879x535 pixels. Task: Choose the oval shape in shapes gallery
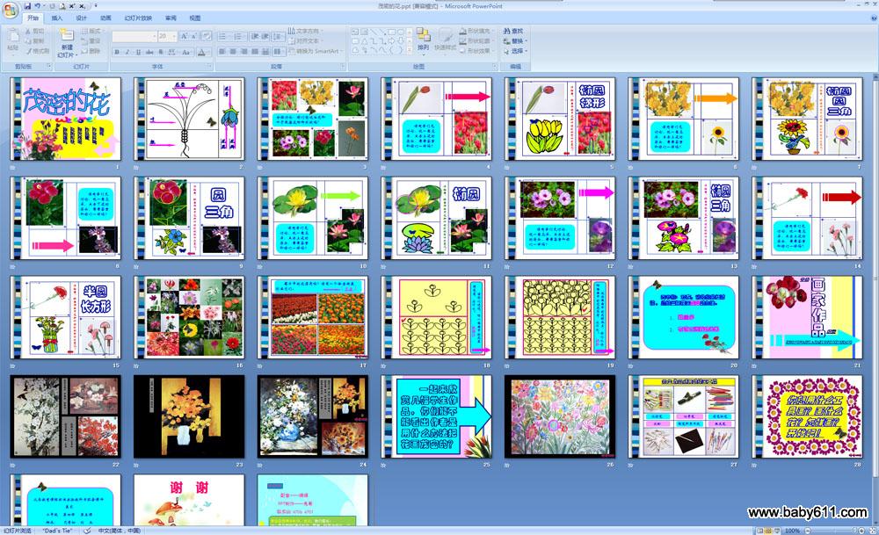tap(402, 32)
